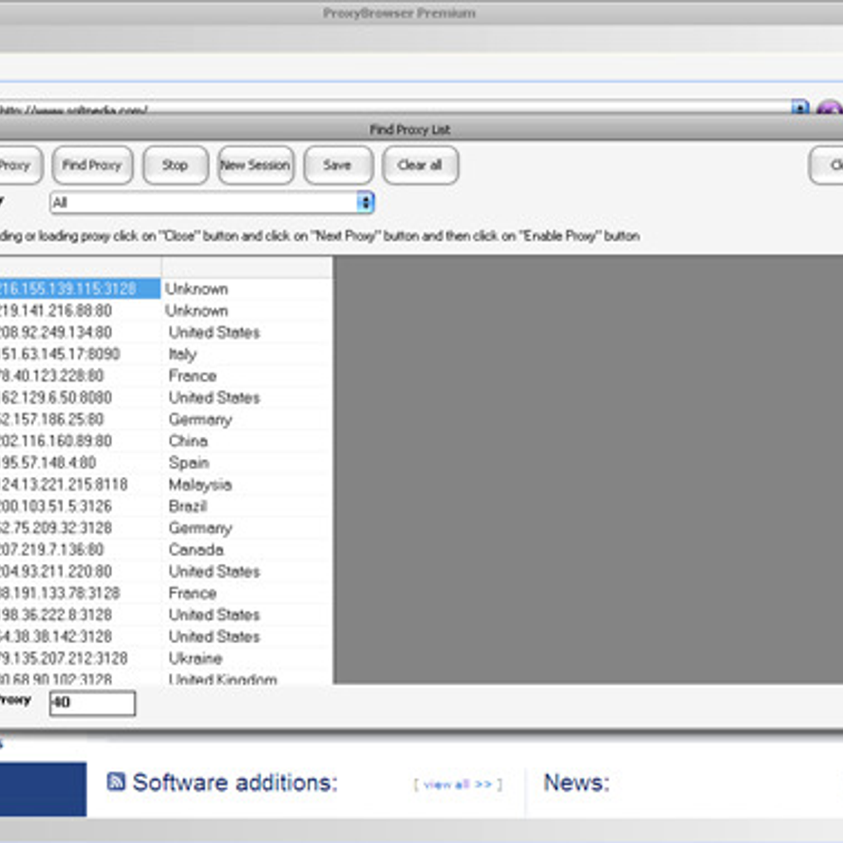The height and width of the screenshot is (843, 843).
Task: Save the proxy list
Action: (x=338, y=165)
